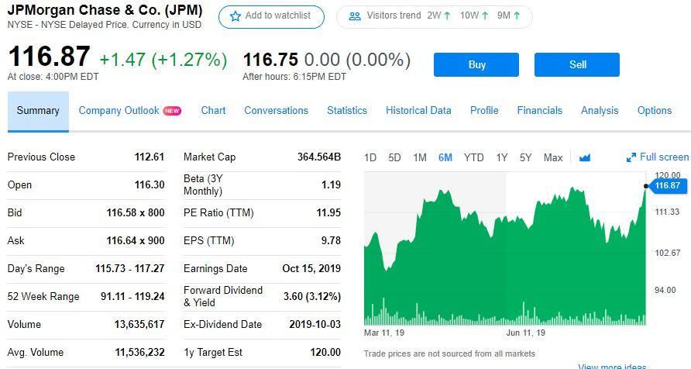Click the Add to watchlist button
This screenshot has width=691, height=369.
(271, 16)
